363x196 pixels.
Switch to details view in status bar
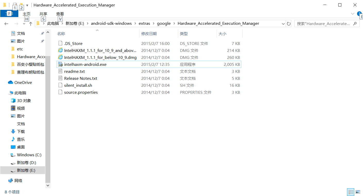[x=351, y=192]
